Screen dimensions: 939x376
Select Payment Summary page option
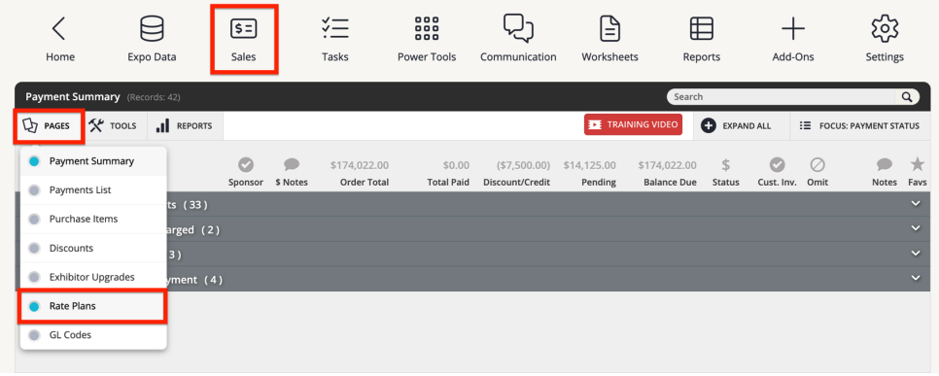coord(93,161)
